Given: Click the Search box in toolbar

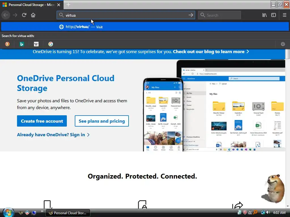Looking at the screenshot, I should tap(219, 15).
